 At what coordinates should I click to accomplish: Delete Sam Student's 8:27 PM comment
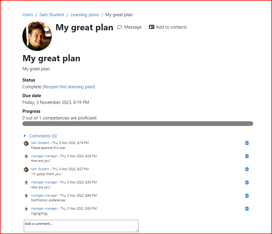click(247, 169)
